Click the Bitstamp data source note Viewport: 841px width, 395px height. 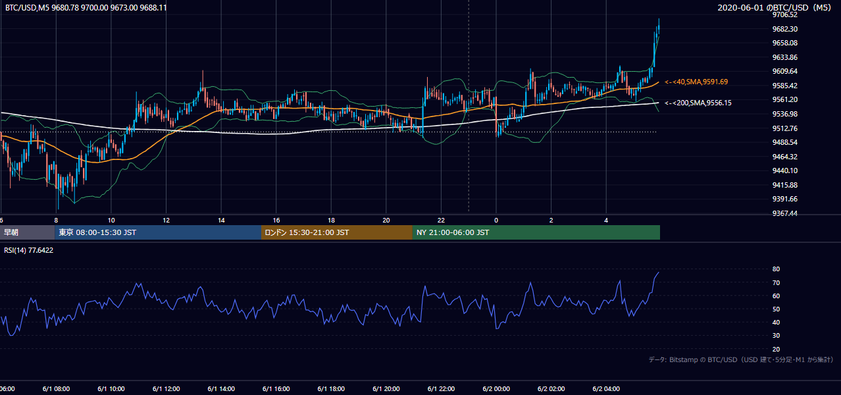(741, 359)
